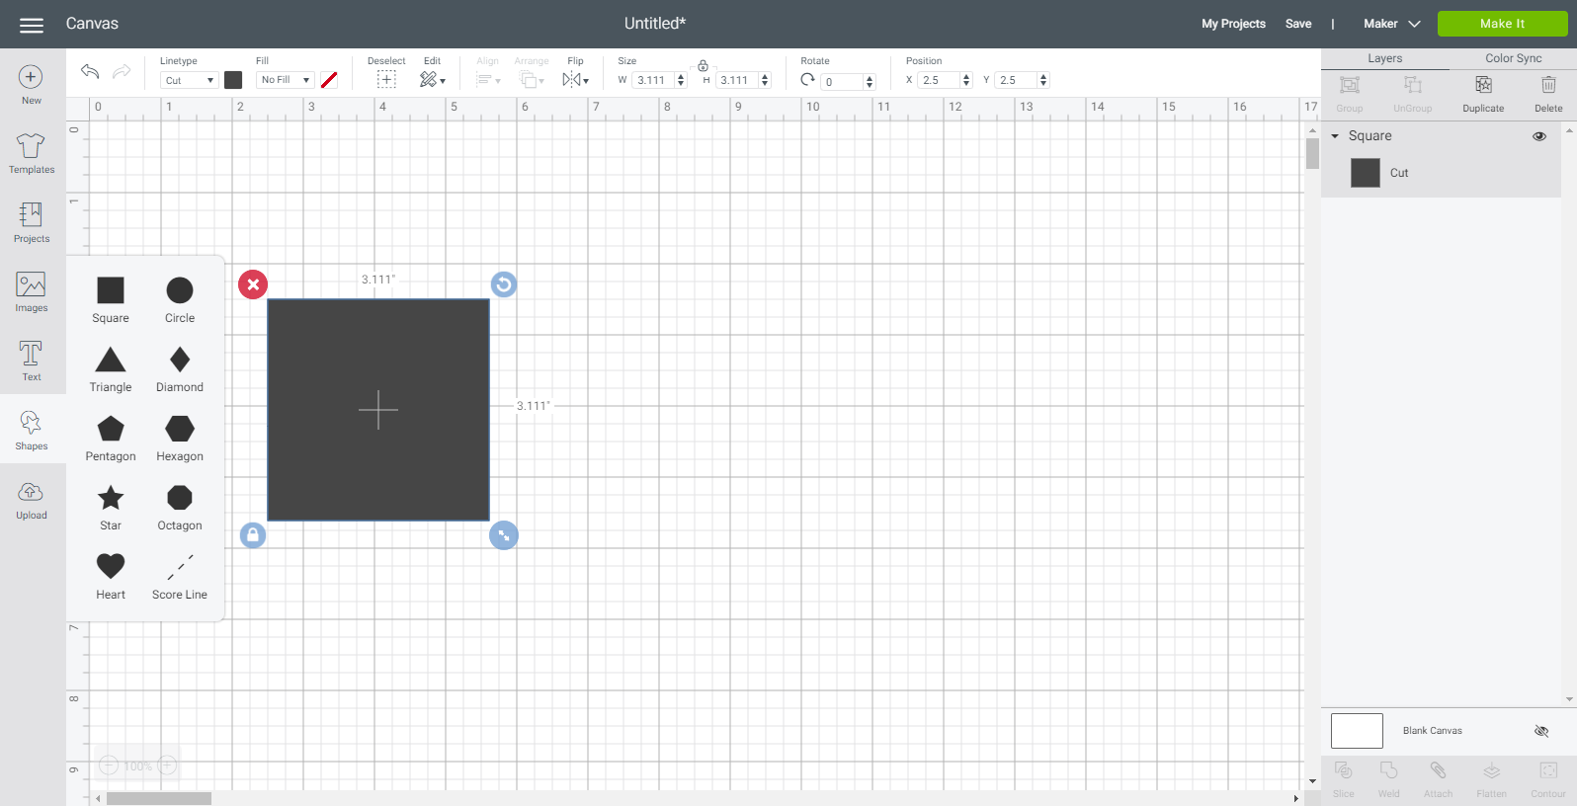The width and height of the screenshot is (1577, 806).
Task: Delete the square with the red X handle
Action: coord(253,284)
